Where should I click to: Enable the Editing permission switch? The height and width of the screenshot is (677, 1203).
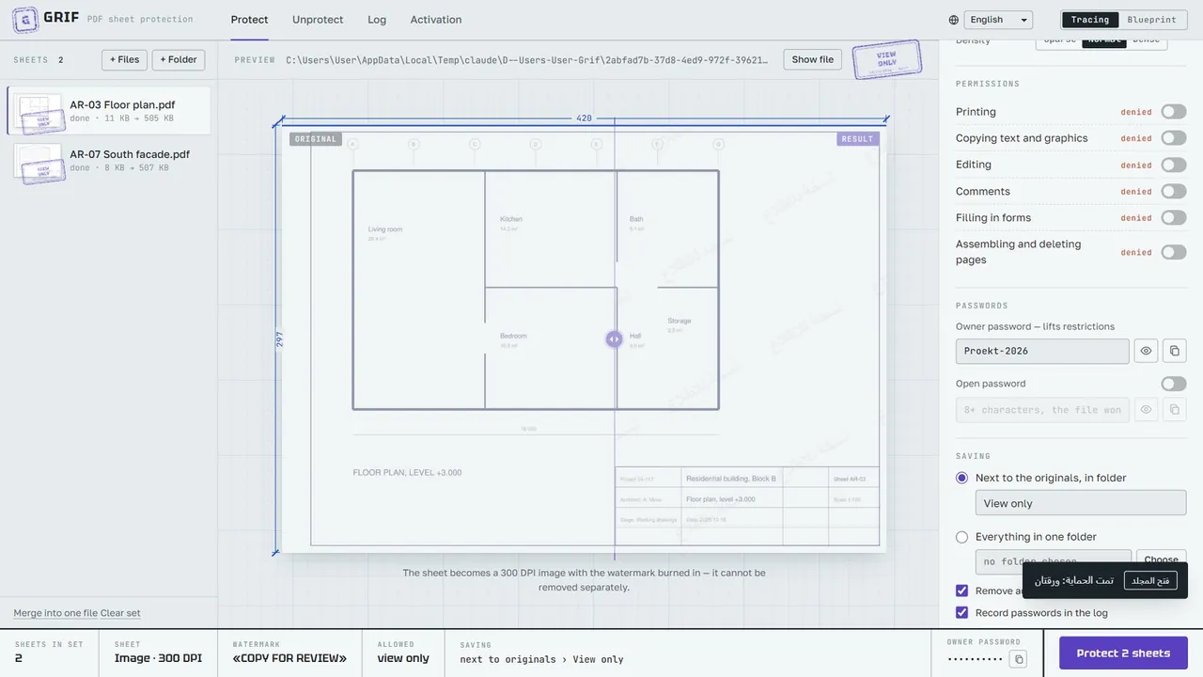pyautogui.click(x=1174, y=165)
